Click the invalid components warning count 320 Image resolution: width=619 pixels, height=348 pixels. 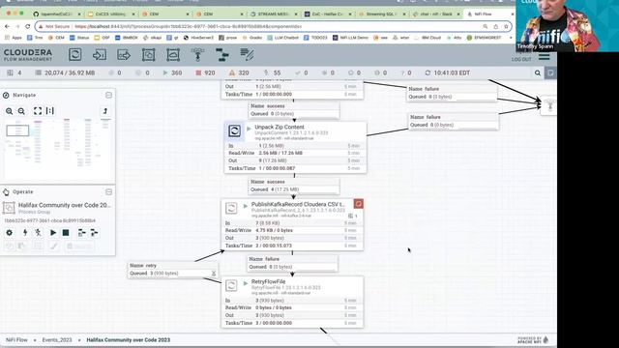pos(239,73)
